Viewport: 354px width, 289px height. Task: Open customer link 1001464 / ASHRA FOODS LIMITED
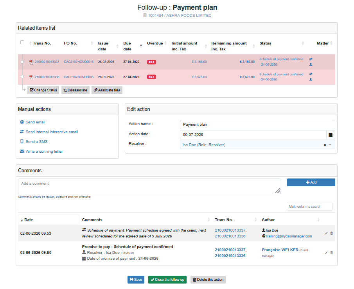pyautogui.click(x=180, y=15)
